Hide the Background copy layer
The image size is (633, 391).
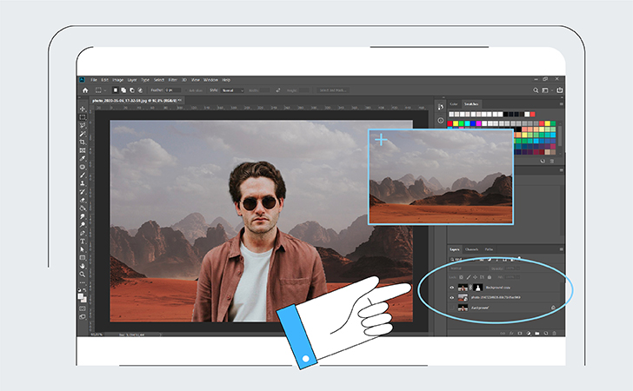(x=452, y=288)
